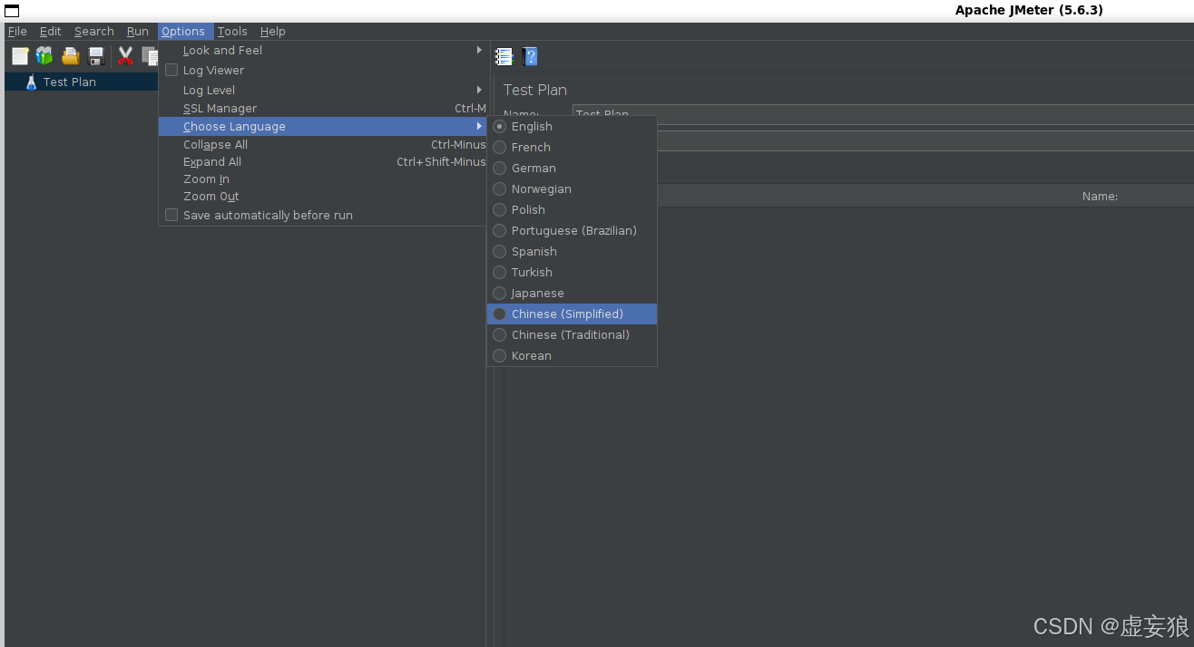1194x647 pixels.
Task: Choose Chinese (Traditional) language
Action: point(572,334)
